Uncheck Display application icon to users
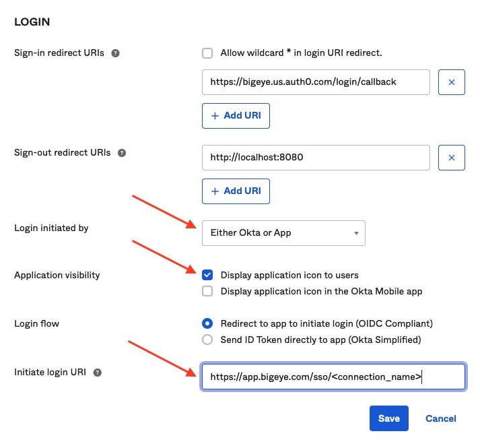 (x=207, y=275)
